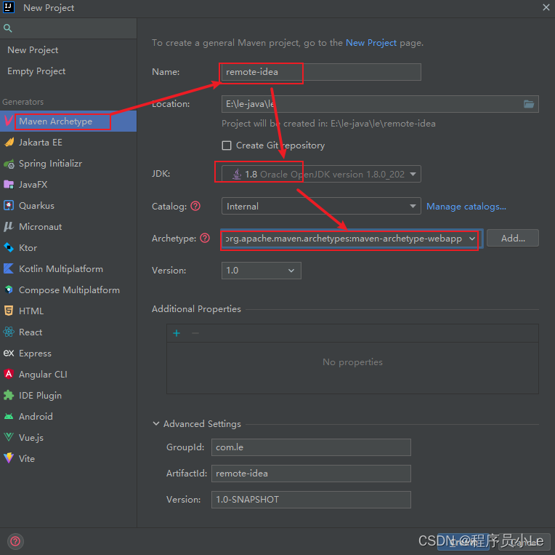Click the Compose Multiplatform icon

click(x=9, y=290)
